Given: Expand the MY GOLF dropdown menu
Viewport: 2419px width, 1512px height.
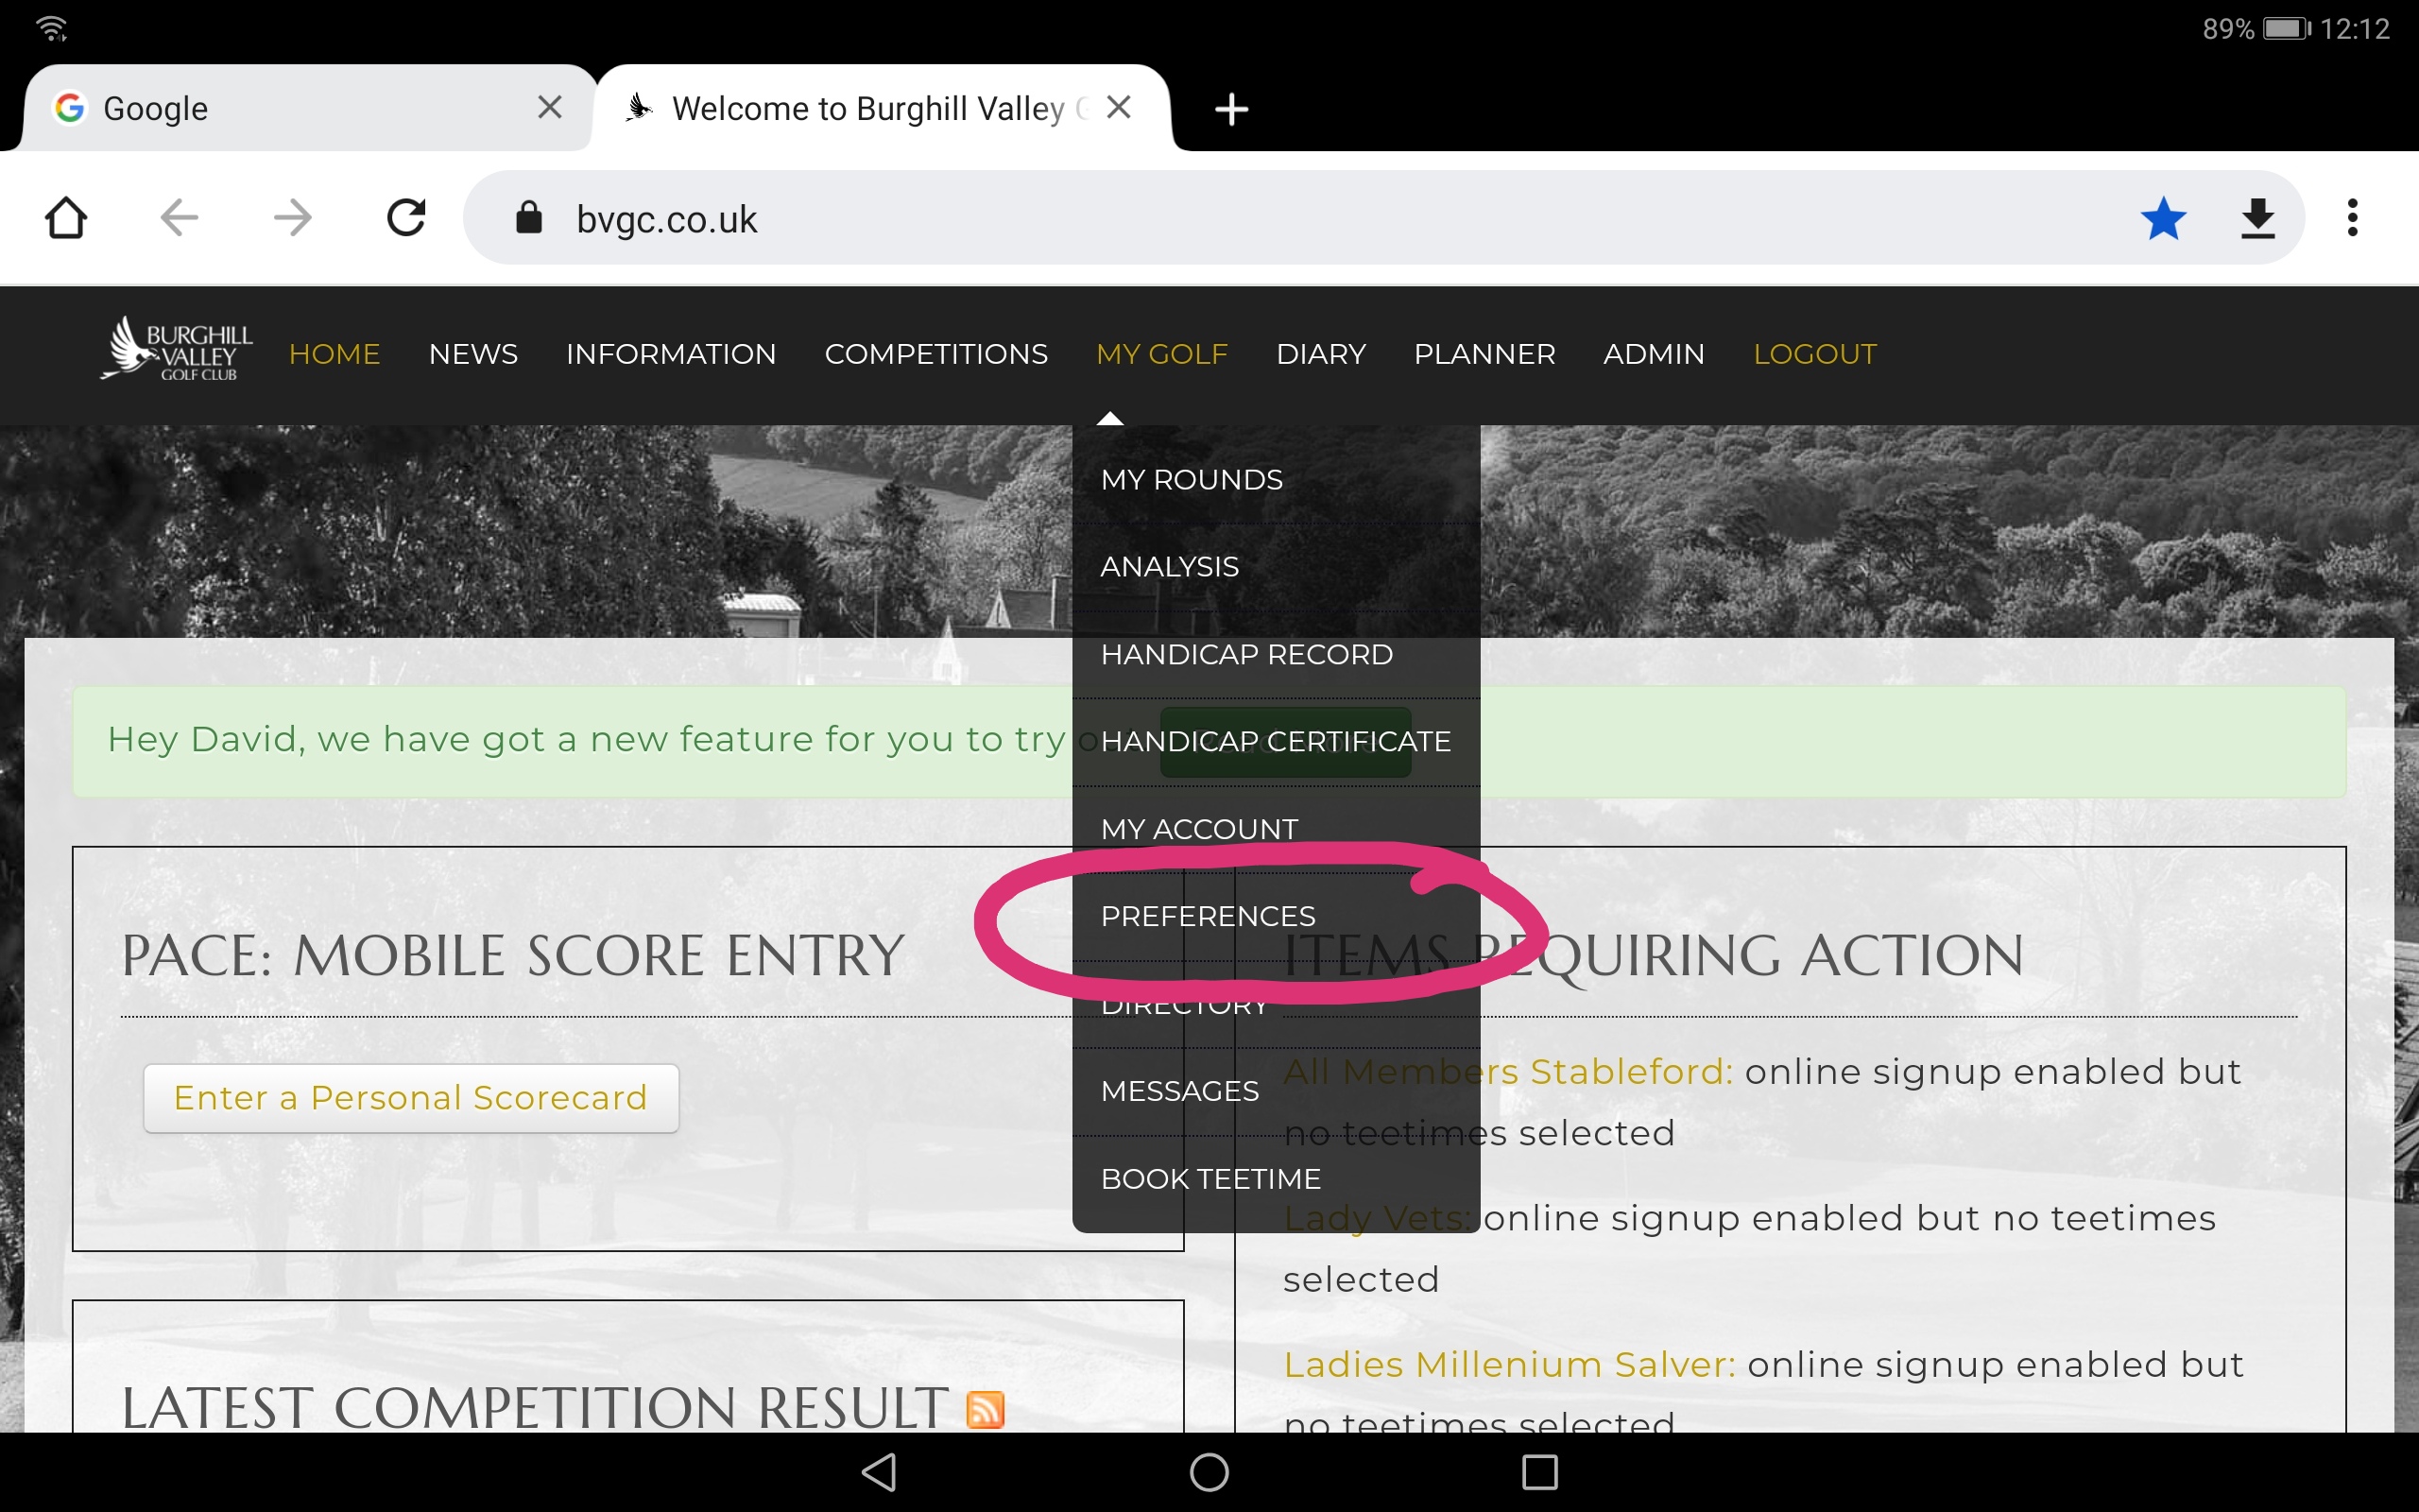Looking at the screenshot, I should pyautogui.click(x=1161, y=354).
